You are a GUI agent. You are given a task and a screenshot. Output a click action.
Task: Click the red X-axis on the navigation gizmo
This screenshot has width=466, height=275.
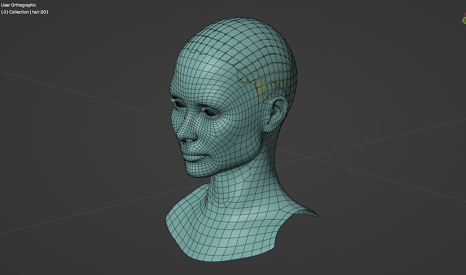pyautogui.click(x=465, y=15)
